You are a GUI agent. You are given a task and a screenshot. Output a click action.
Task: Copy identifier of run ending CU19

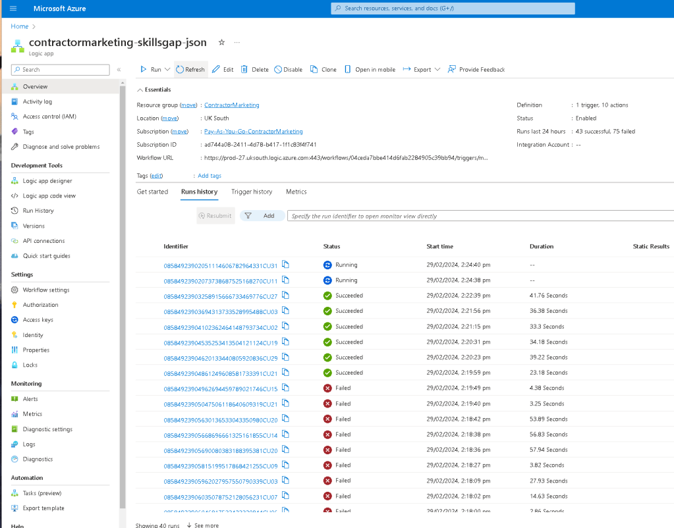click(285, 342)
